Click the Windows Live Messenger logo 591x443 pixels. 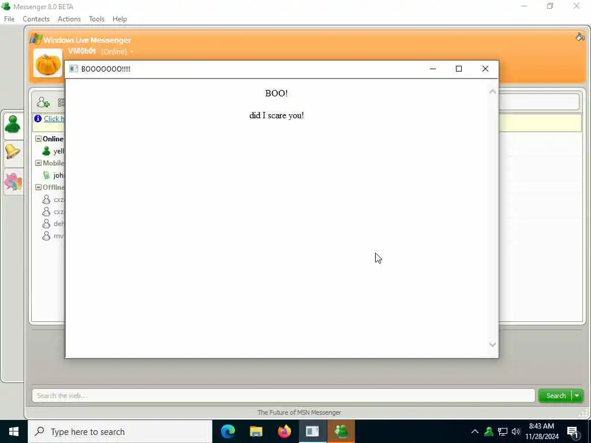click(36, 39)
